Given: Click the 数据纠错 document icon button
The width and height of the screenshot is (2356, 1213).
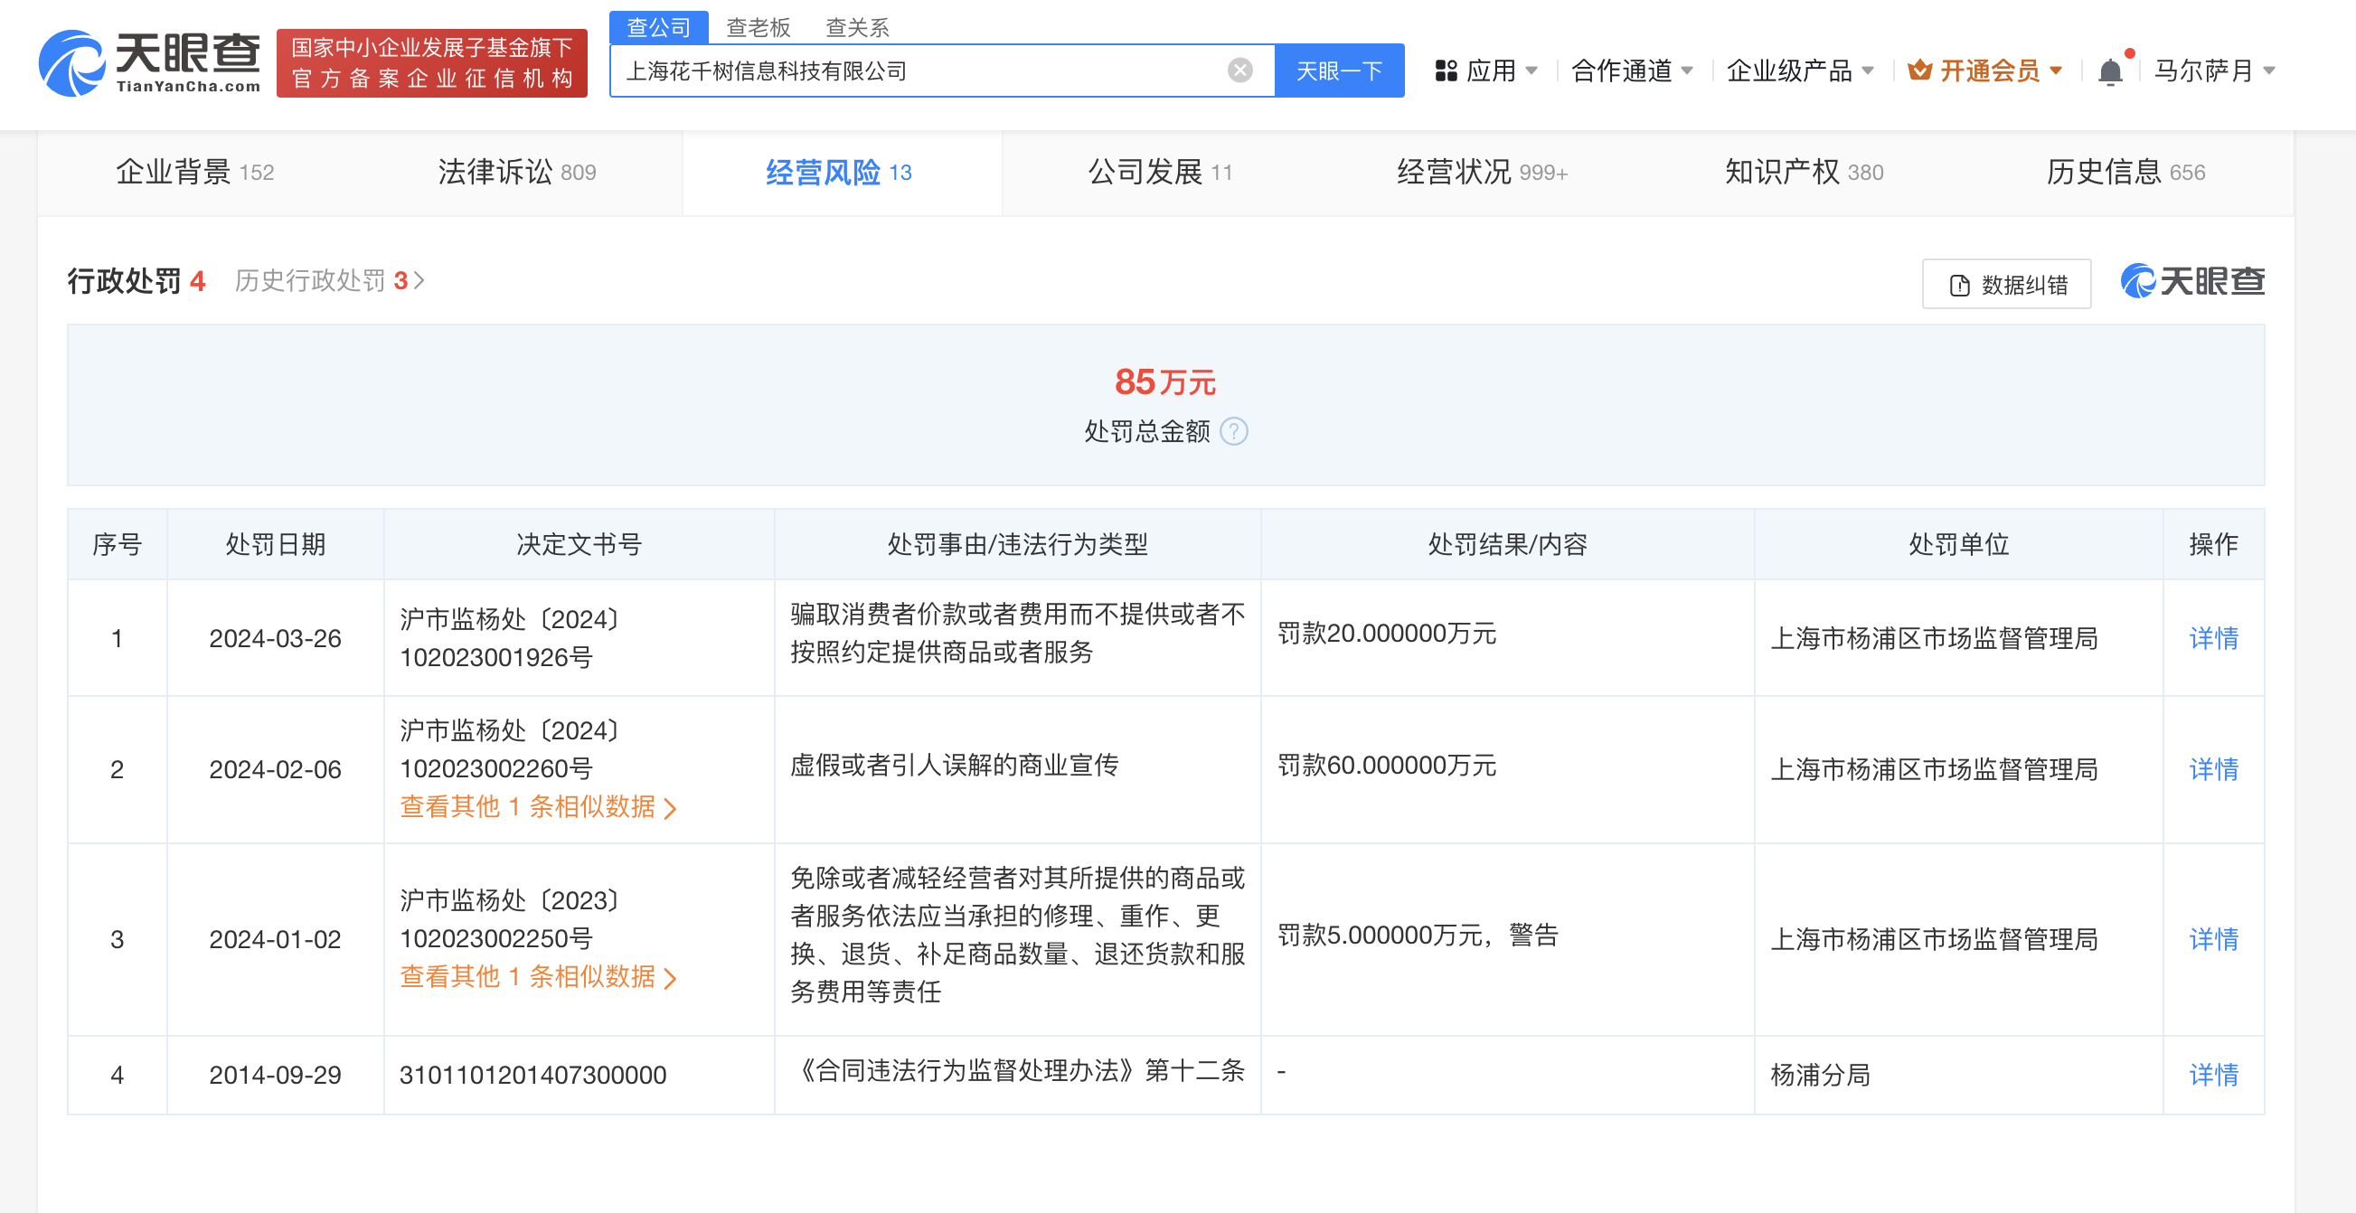Looking at the screenshot, I should pos(1958,285).
